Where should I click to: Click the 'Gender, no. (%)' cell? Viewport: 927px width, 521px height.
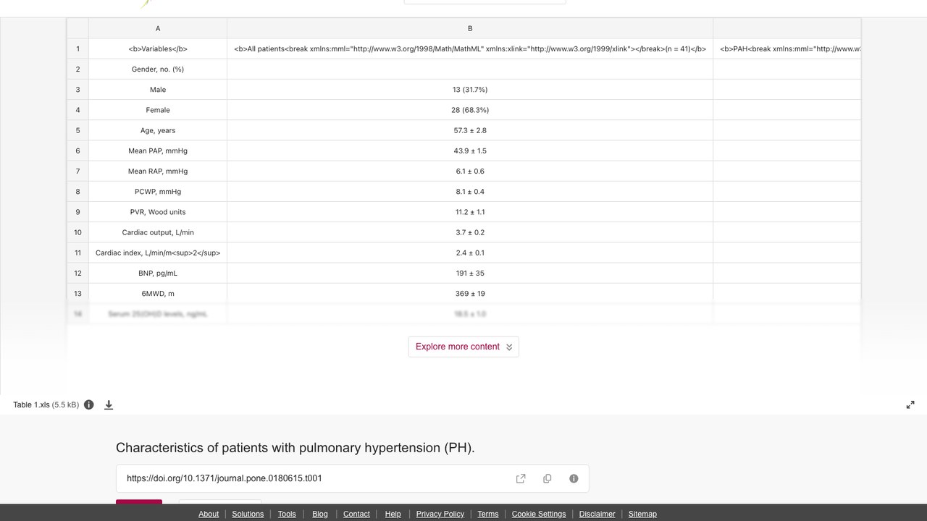pos(158,69)
